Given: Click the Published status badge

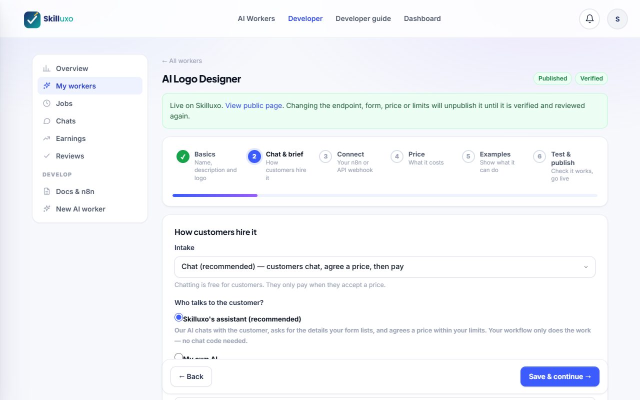Looking at the screenshot, I should pyautogui.click(x=553, y=78).
